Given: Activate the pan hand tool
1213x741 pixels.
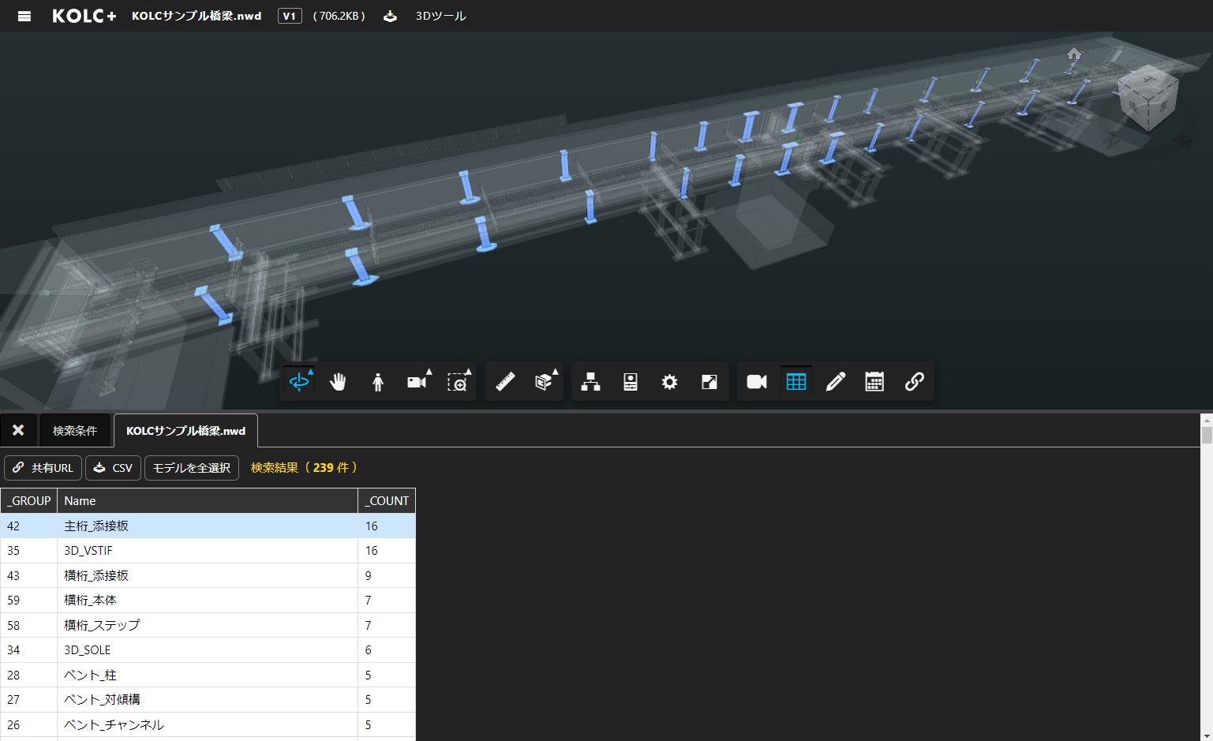Looking at the screenshot, I should point(338,382).
